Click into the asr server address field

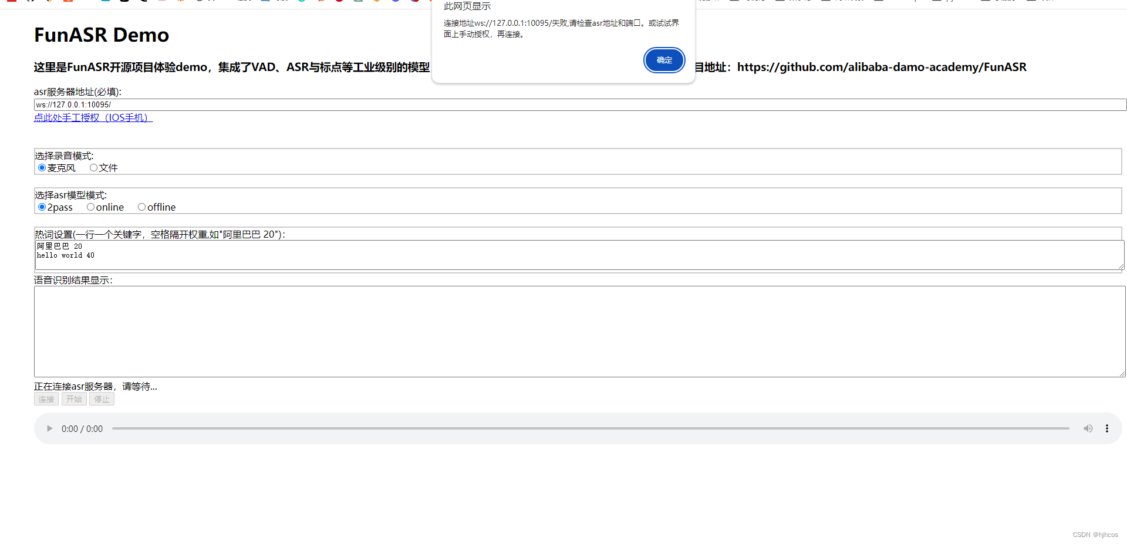click(x=580, y=104)
